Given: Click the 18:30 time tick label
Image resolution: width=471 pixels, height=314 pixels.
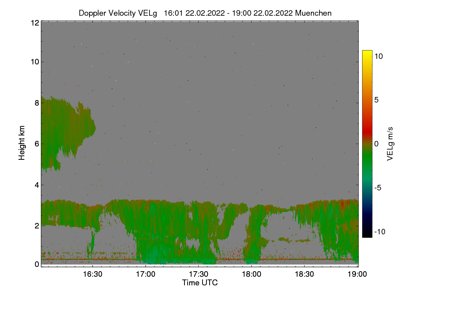Looking at the screenshot, I should coord(304,274).
